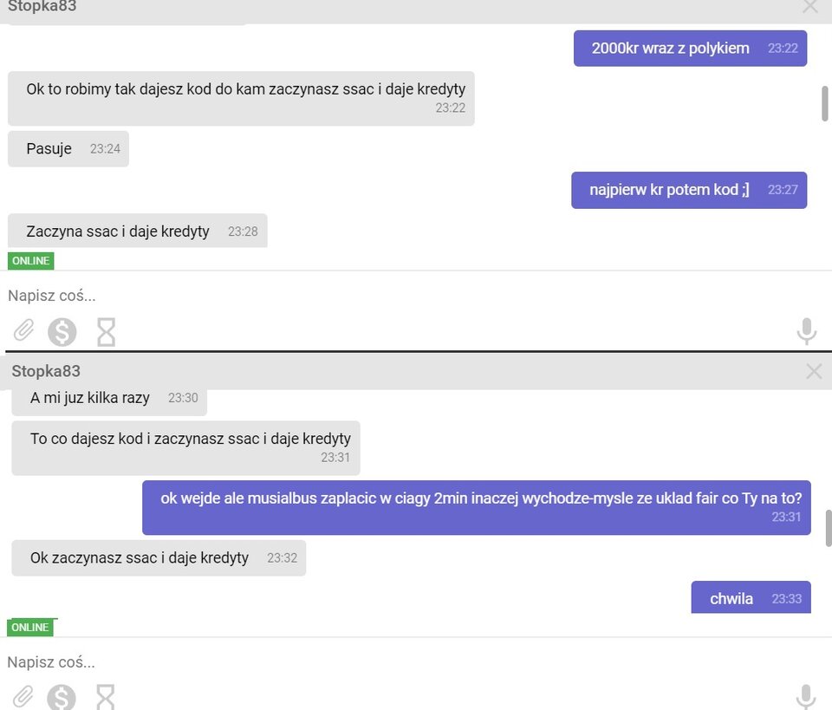832x710 pixels.
Task: Click the ONLINE status badge in upper chat
Action: [31, 261]
